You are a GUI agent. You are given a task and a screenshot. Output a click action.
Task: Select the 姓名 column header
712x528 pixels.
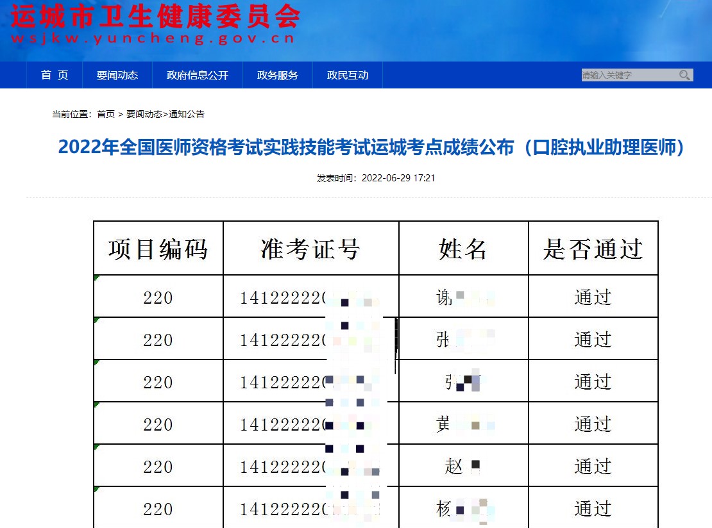coord(463,249)
